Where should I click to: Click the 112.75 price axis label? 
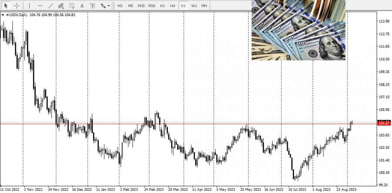384,34
